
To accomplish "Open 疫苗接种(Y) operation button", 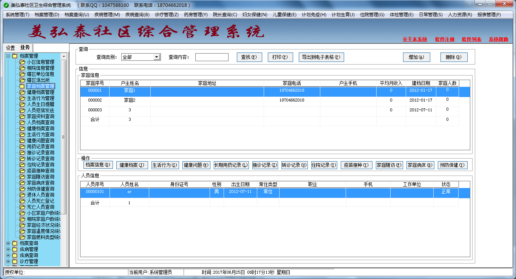I will tap(356, 165).
